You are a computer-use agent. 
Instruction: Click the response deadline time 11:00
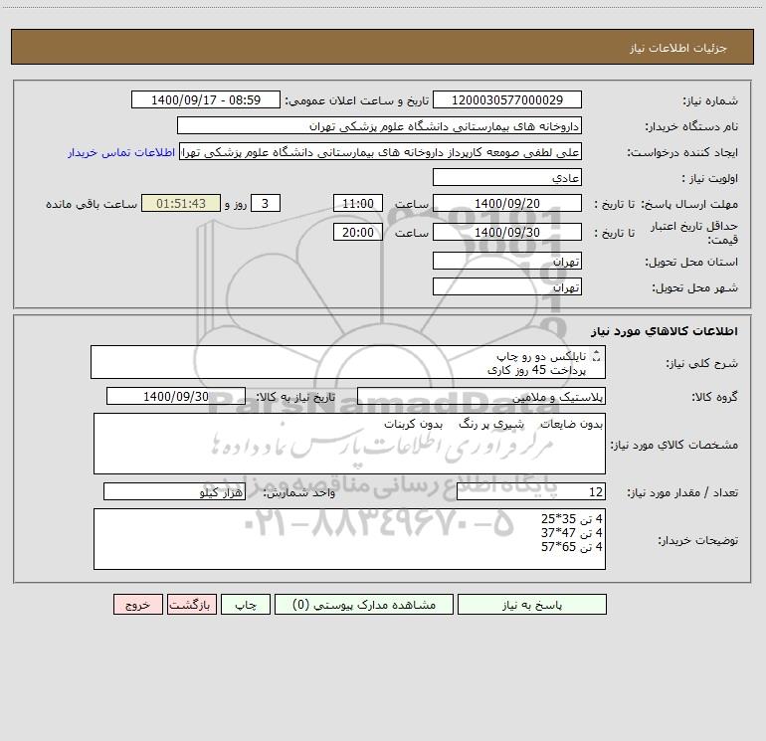(357, 203)
